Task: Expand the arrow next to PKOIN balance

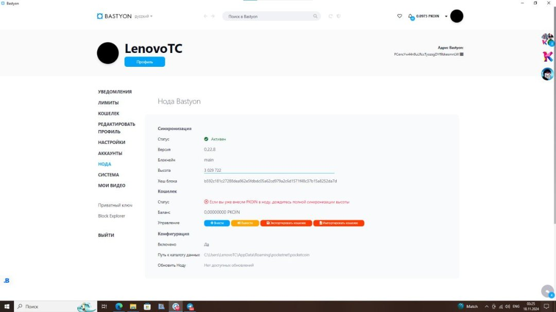Action: [446, 16]
